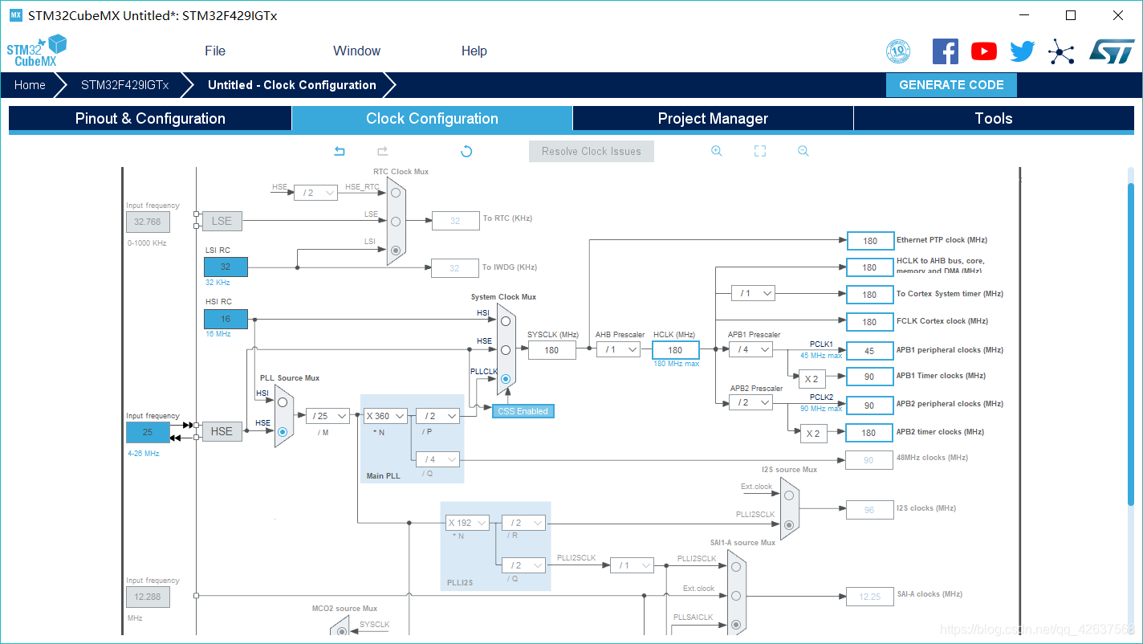The width and height of the screenshot is (1143, 644).
Task: Click the APB2 timer clocks 180 field
Action: (869, 432)
